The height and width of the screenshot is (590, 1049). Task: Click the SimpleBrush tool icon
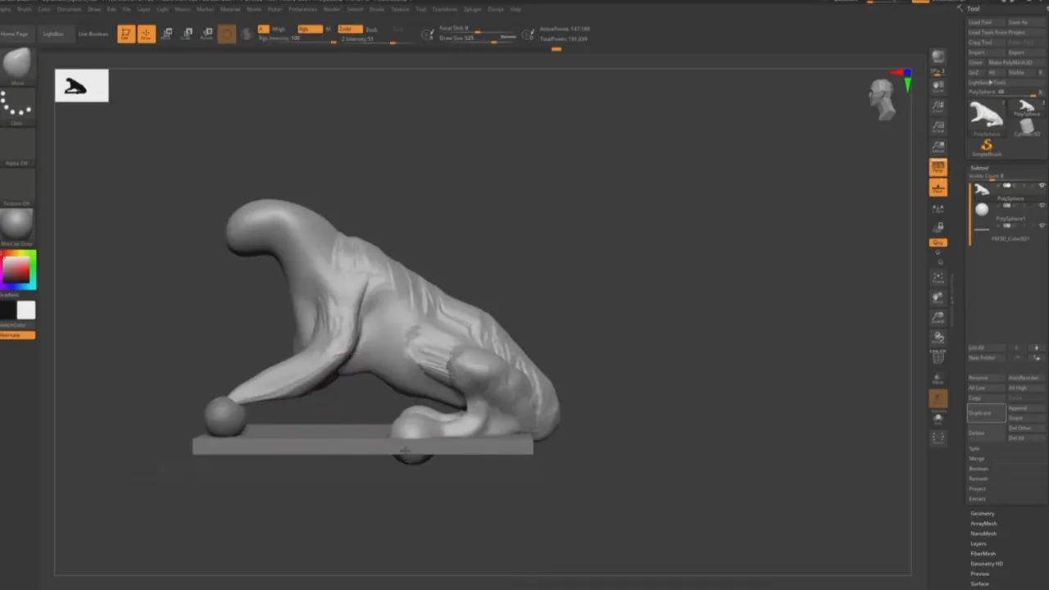987,147
